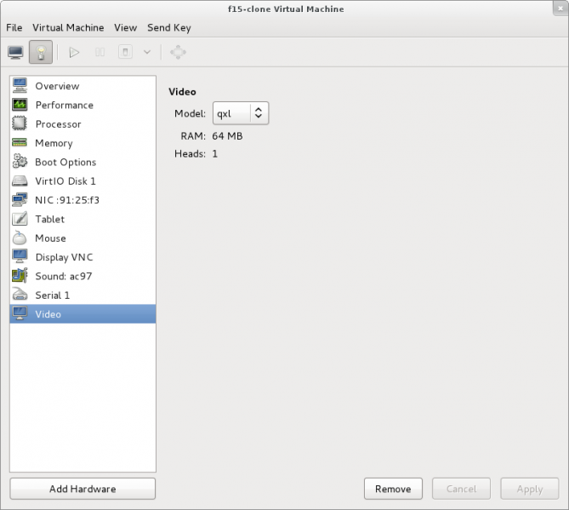Toggle the hardware details lightbulb icon
The image size is (569, 510).
tap(41, 52)
